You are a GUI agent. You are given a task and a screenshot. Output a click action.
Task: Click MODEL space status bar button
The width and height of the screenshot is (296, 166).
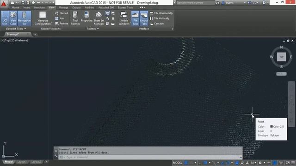tap(178, 163)
